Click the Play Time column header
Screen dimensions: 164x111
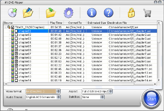pyautogui.click(x=56, y=23)
